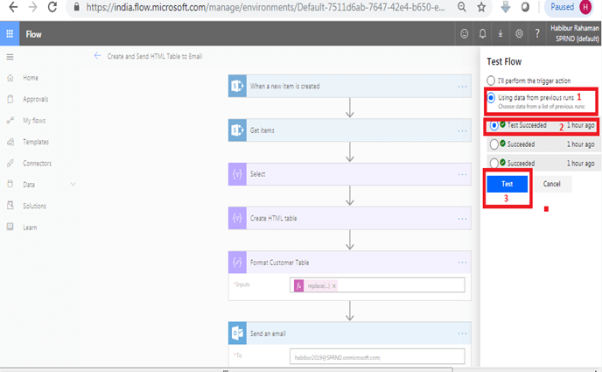Screen dimensions: 602x372
Task: Open options menu for Select step
Action: (462, 174)
